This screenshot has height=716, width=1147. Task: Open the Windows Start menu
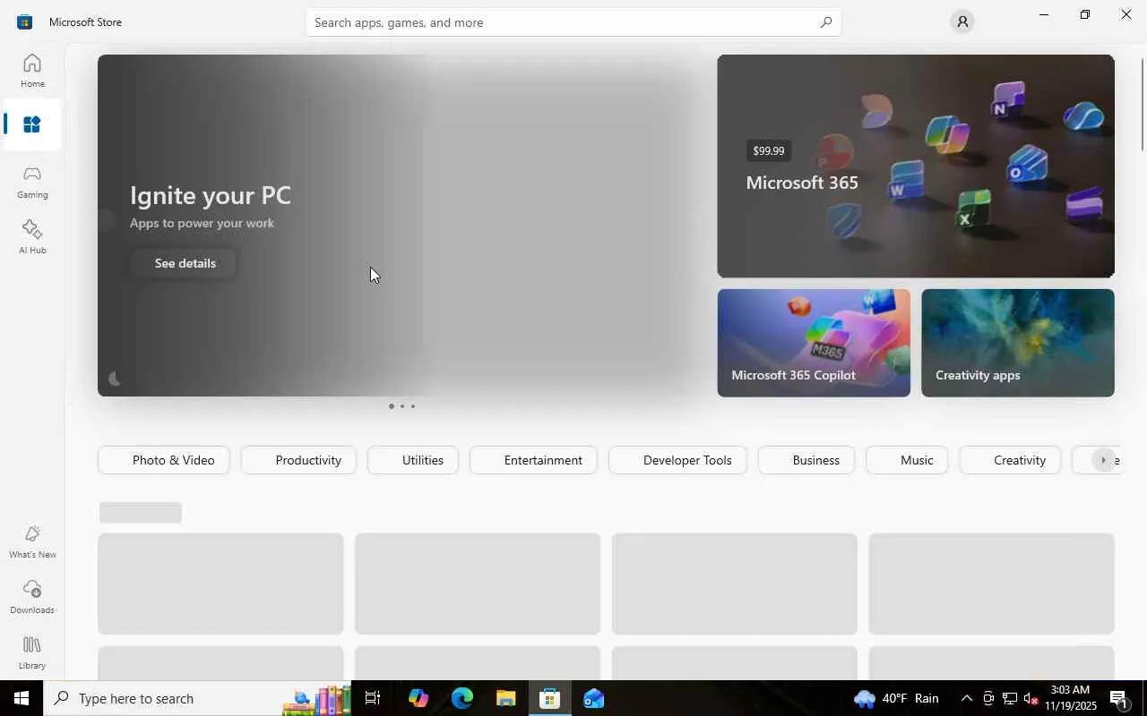point(22,698)
